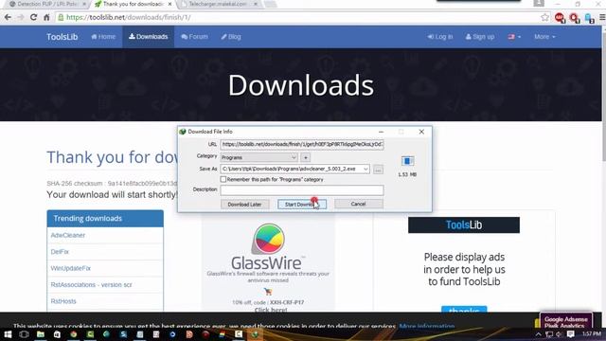Expand the Save As path dropdown arrow
Viewport: 606px width, 341px height.
point(365,169)
